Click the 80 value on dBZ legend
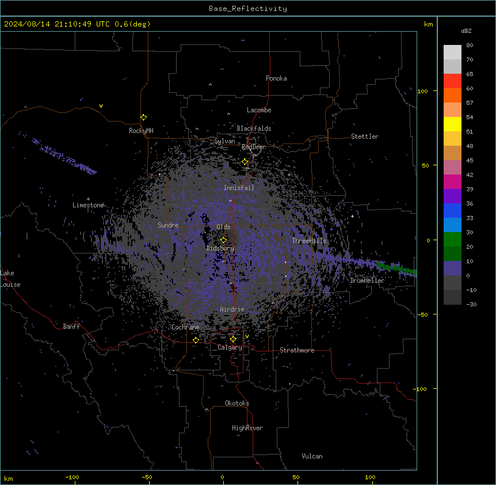Viewport: 496px width, 485px height. point(470,46)
